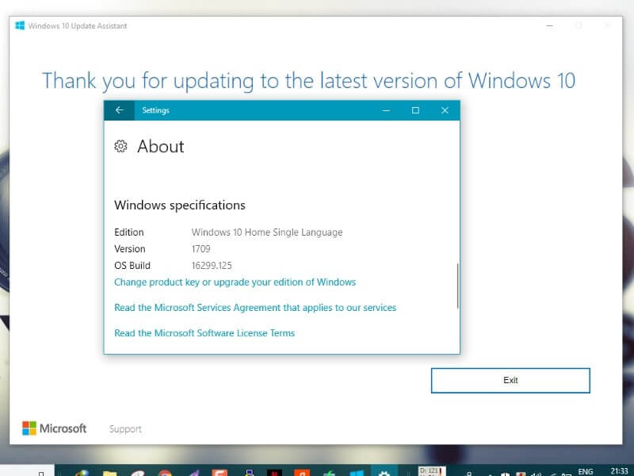Click the Windows logo in Update Assistant title bar
The height and width of the screenshot is (476, 634).
pos(20,25)
